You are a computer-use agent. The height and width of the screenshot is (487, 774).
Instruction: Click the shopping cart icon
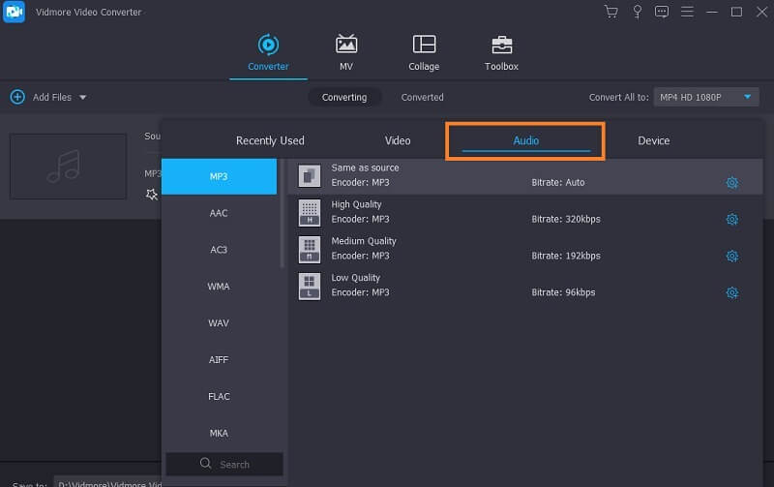tap(610, 12)
